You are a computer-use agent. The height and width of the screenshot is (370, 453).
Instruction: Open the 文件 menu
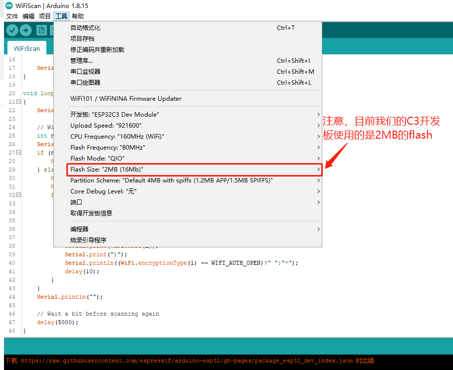[12, 16]
